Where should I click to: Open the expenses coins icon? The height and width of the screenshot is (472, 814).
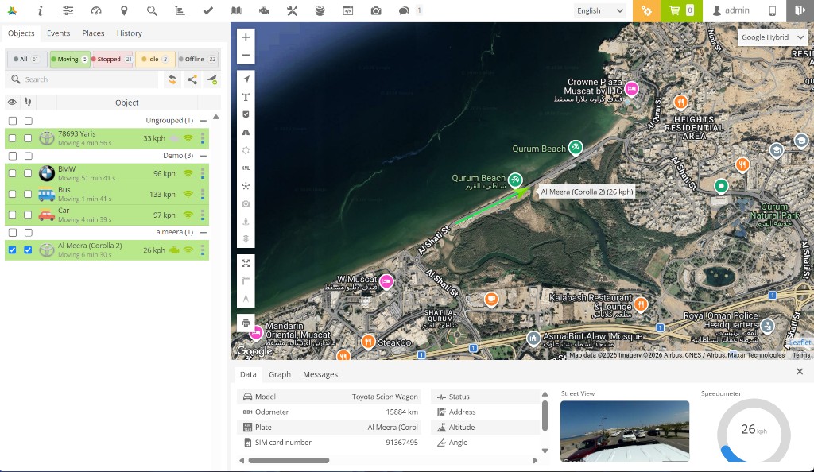320,10
